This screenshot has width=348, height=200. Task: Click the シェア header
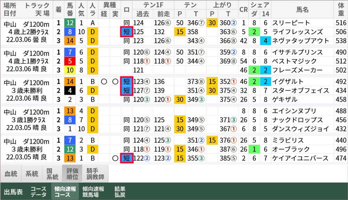[x=260, y=5]
